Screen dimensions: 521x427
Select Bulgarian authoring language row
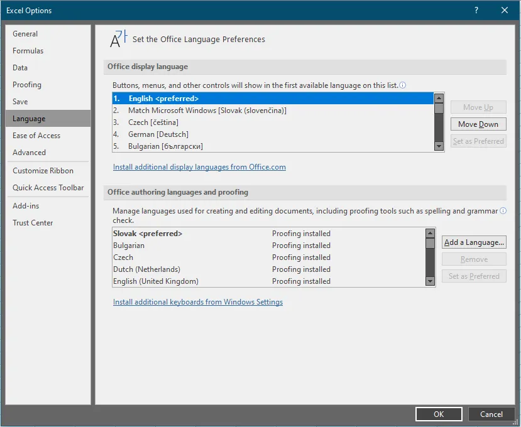(268, 246)
